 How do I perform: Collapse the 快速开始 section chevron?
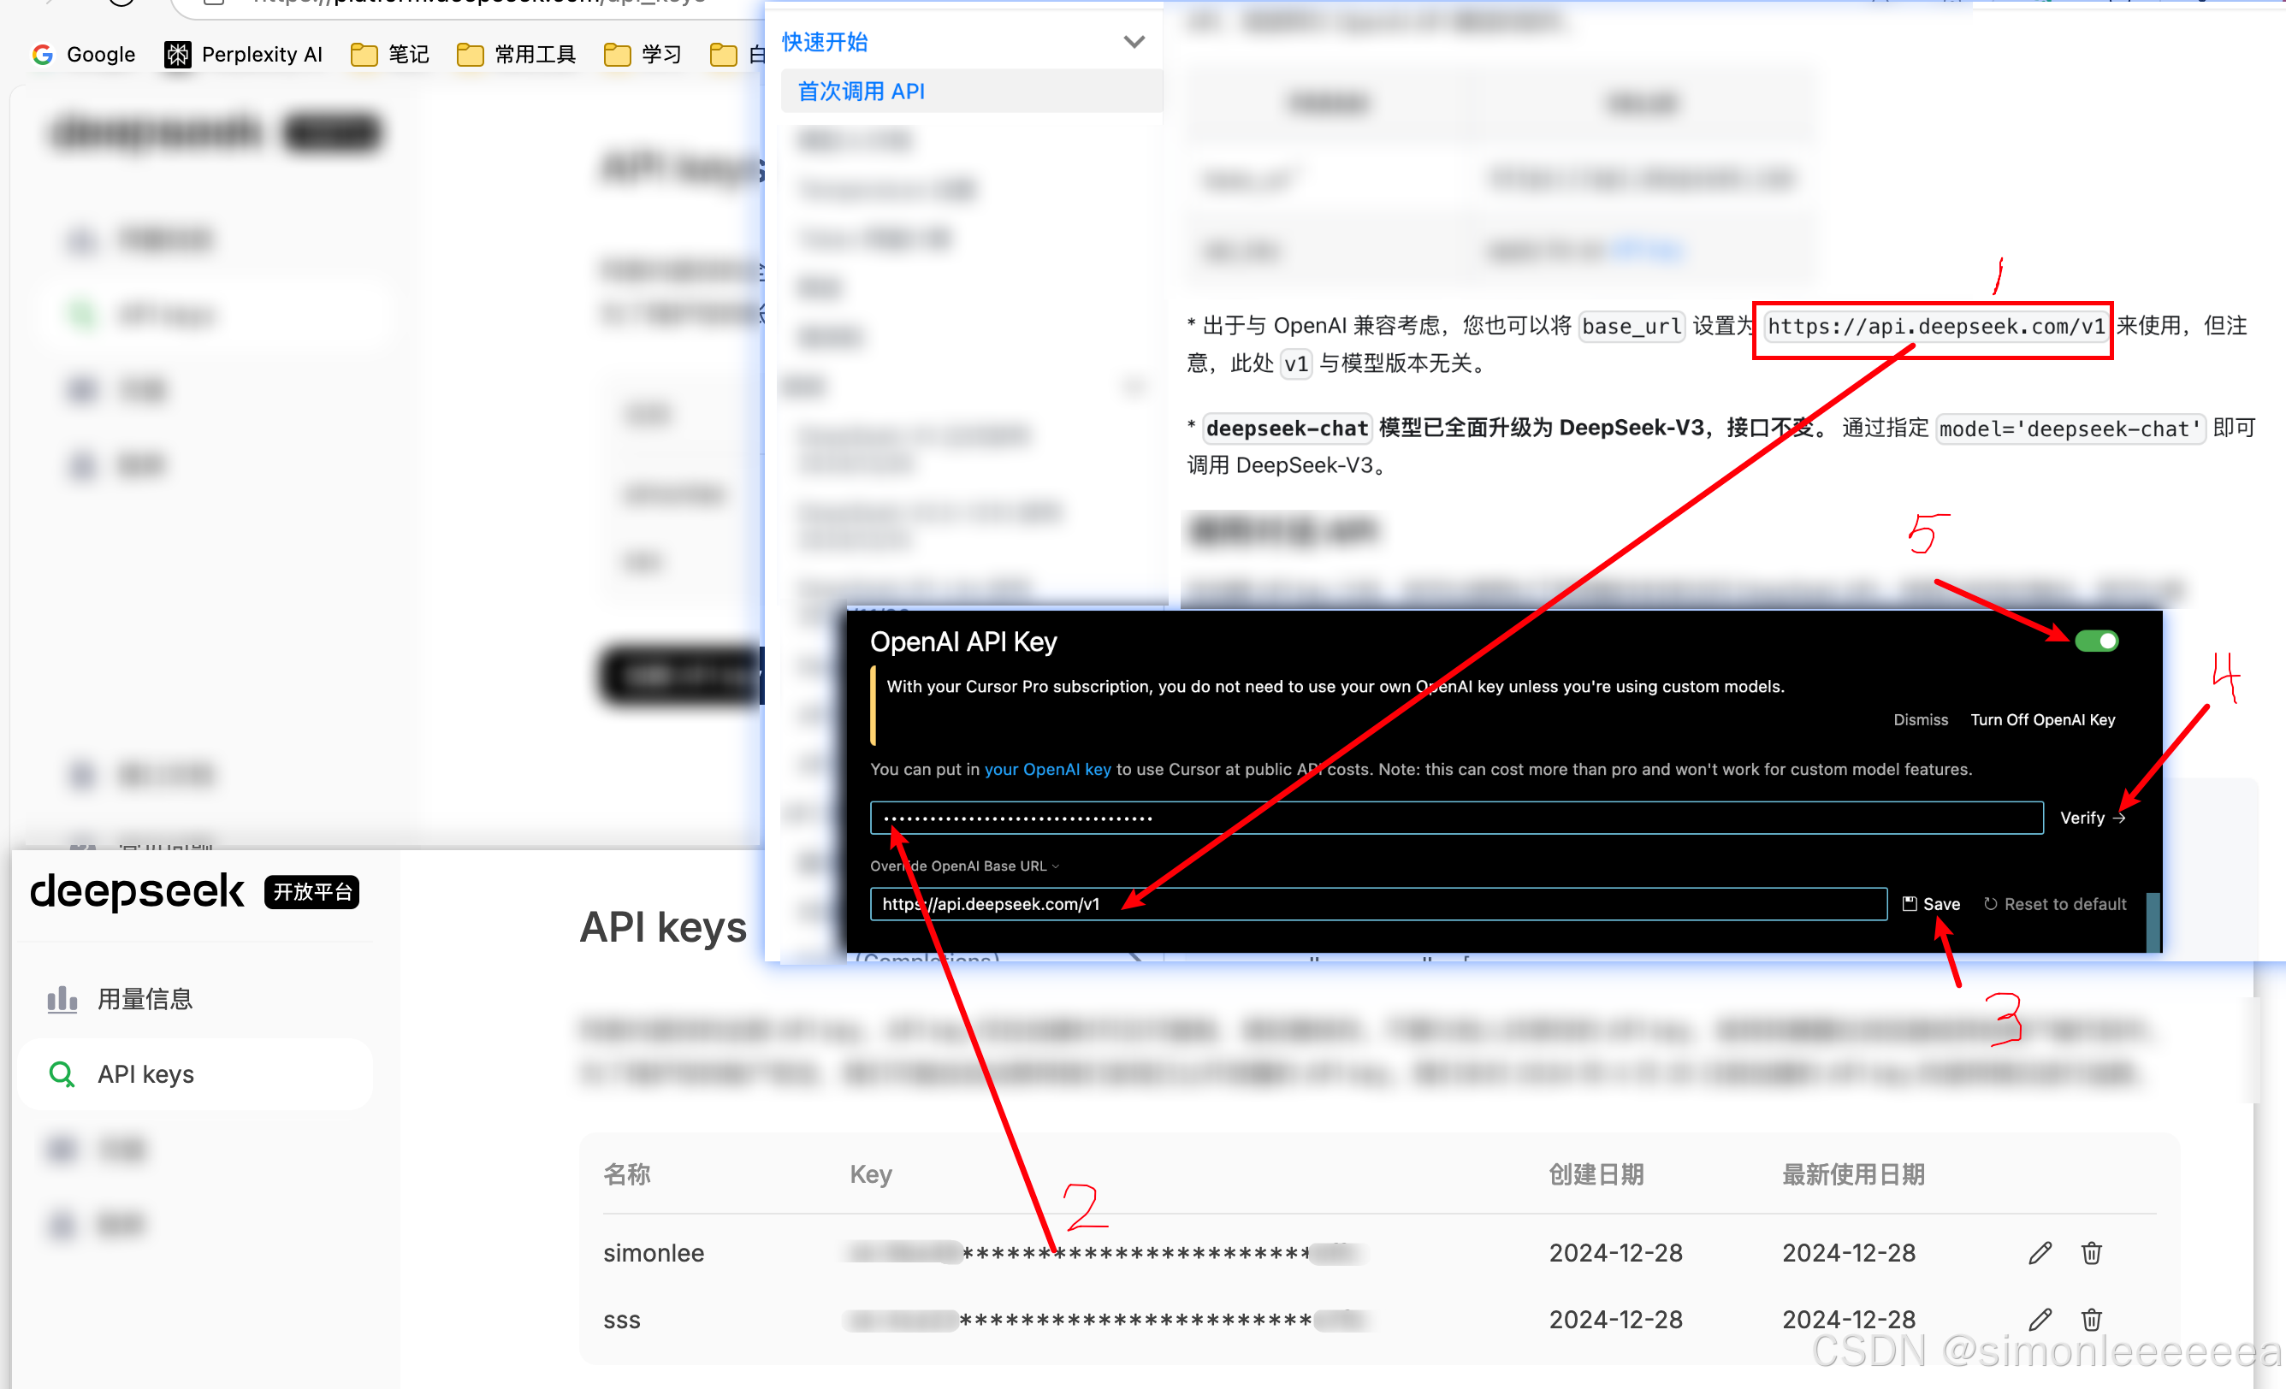click(x=1134, y=42)
